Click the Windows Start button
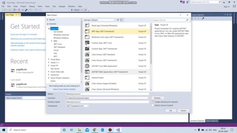The image size is (237, 133). (x=4, y=130)
